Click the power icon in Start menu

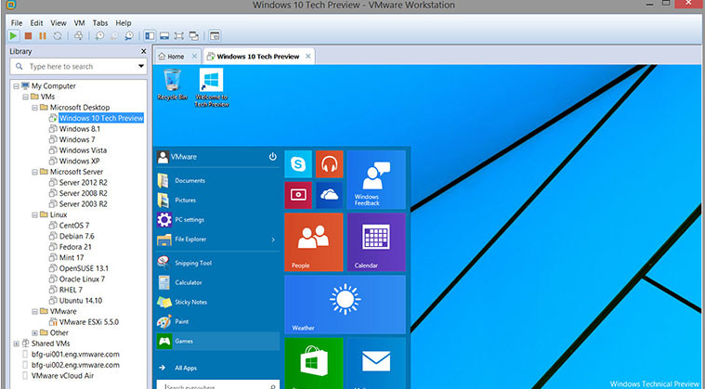[272, 157]
